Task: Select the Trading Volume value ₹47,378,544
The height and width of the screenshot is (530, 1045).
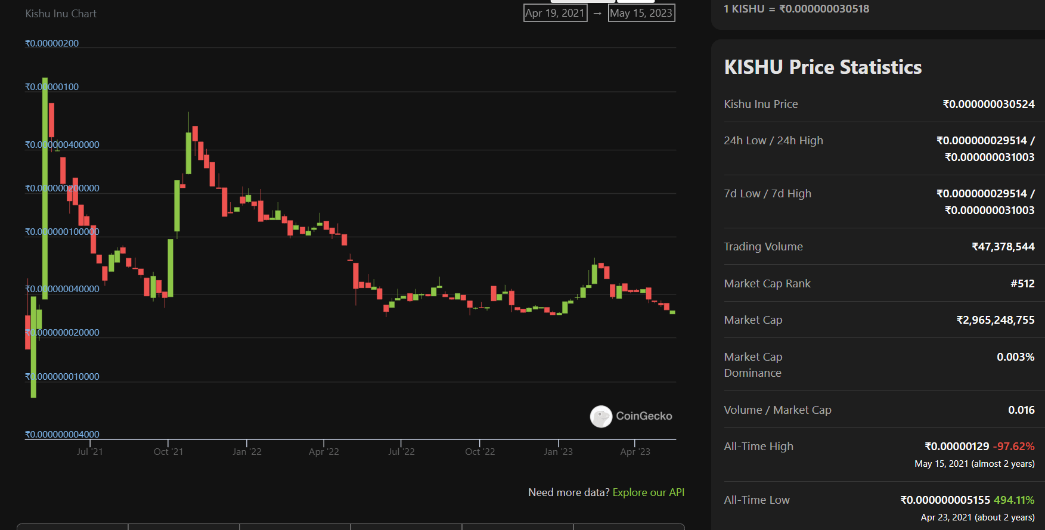Action: [x=1003, y=247]
